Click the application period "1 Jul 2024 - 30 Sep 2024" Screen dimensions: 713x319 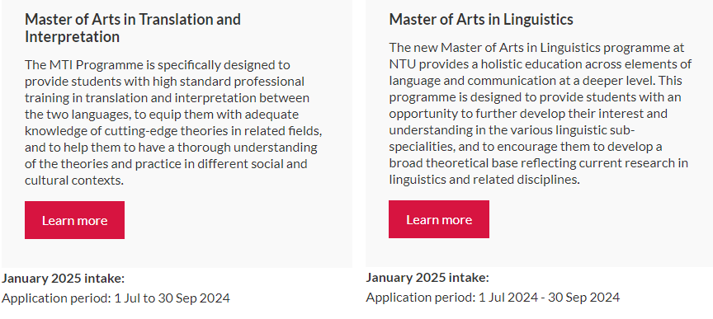549,298
